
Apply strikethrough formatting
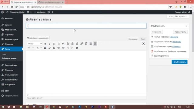pyautogui.click(x=28, y=48)
